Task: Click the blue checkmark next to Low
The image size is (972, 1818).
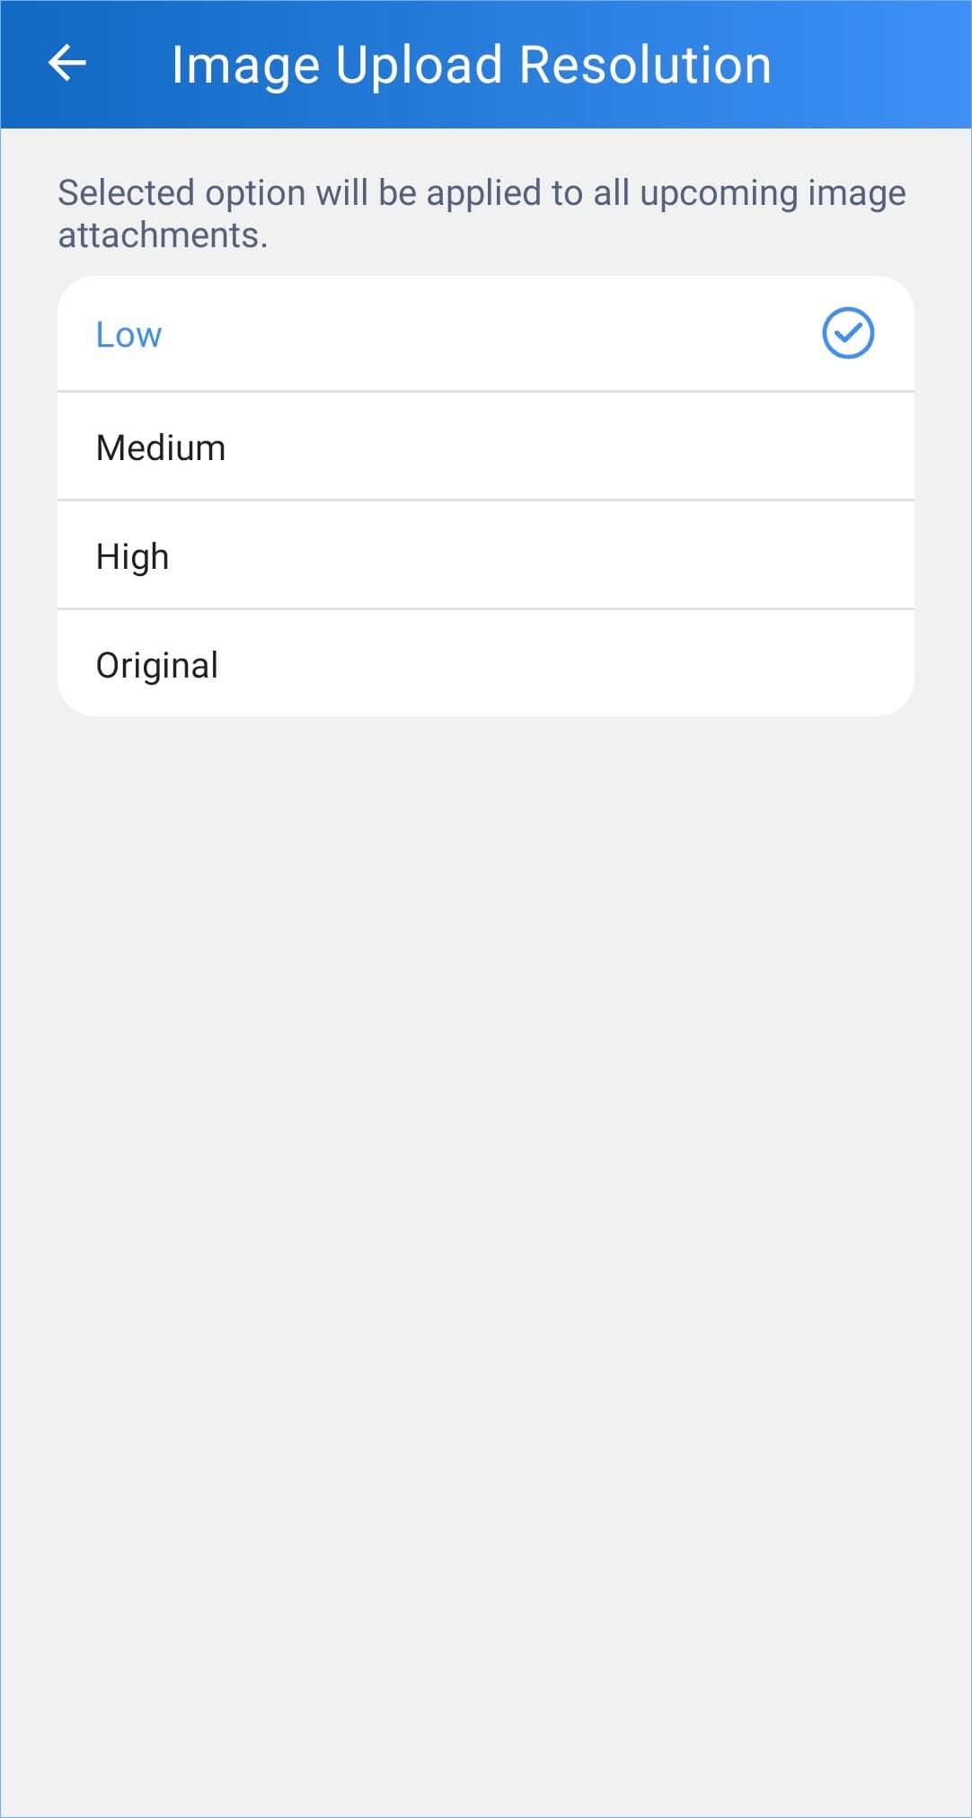Action: [847, 333]
